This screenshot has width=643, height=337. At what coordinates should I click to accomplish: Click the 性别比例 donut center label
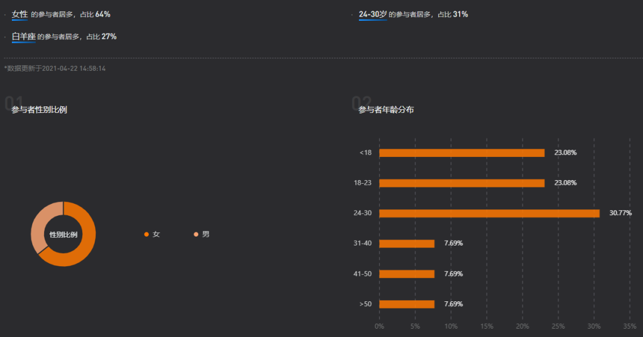63,235
